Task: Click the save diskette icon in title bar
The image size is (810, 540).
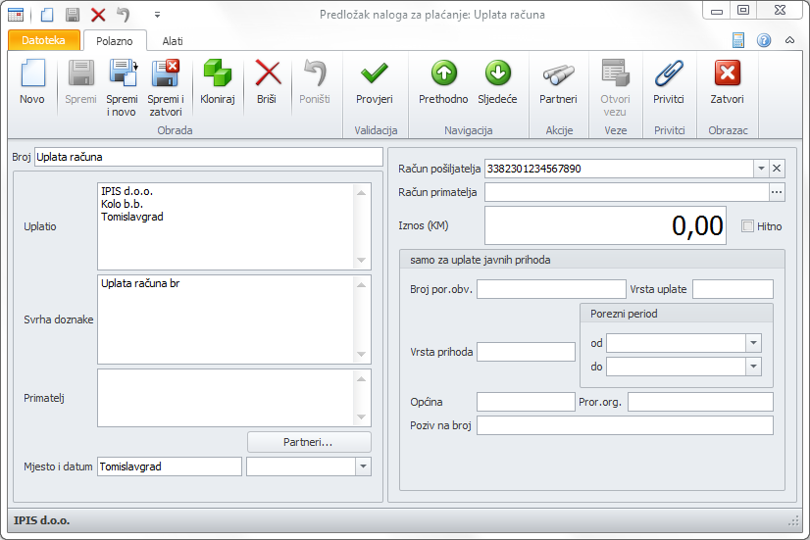Action: coord(73,15)
